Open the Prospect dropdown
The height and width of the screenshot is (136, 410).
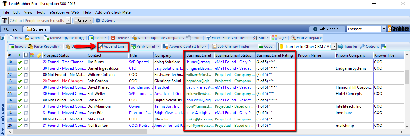coord(383,29)
